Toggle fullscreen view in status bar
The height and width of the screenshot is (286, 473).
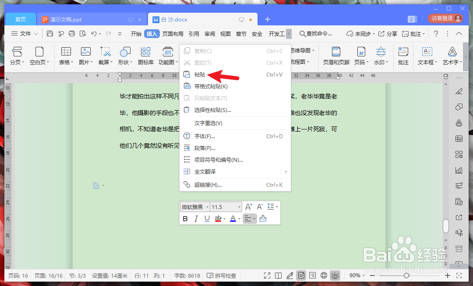(x=267, y=276)
